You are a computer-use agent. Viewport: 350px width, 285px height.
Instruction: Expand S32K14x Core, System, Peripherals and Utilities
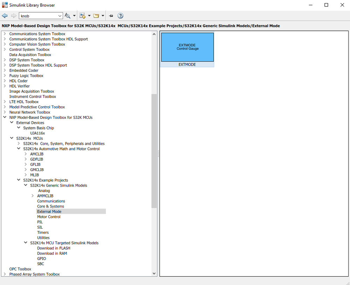pos(19,143)
